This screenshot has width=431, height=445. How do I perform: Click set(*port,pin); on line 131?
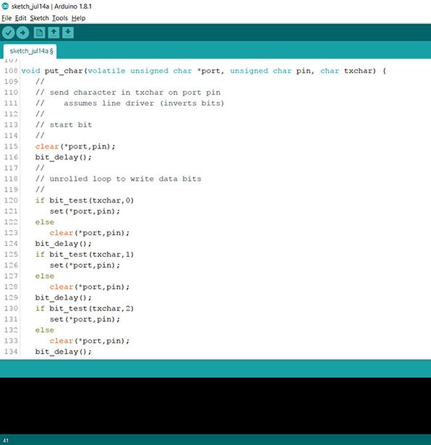(x=85, y=319)
